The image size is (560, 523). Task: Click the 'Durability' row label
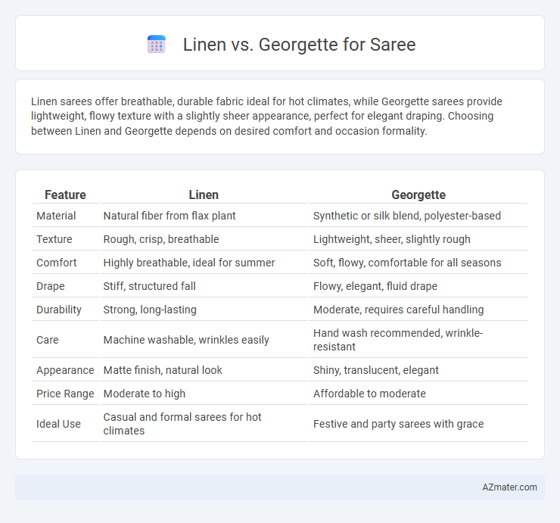59,310
